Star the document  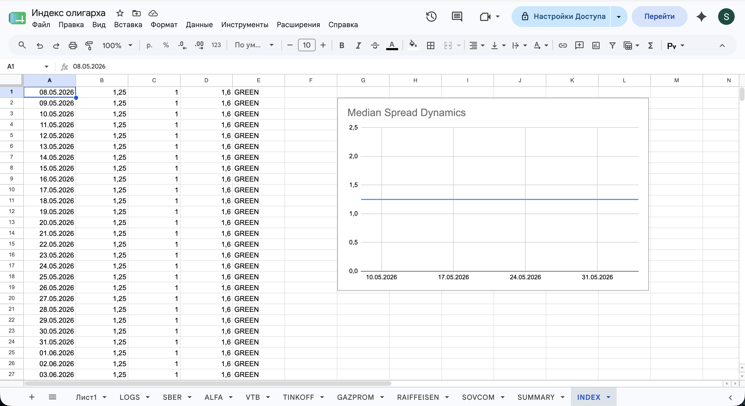click(x=120, y=13)
